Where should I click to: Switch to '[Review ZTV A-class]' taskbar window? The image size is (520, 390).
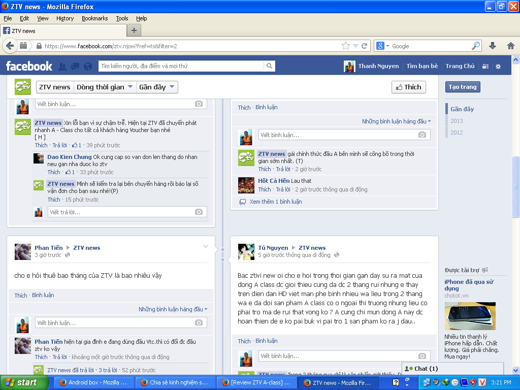click(256, 382)
